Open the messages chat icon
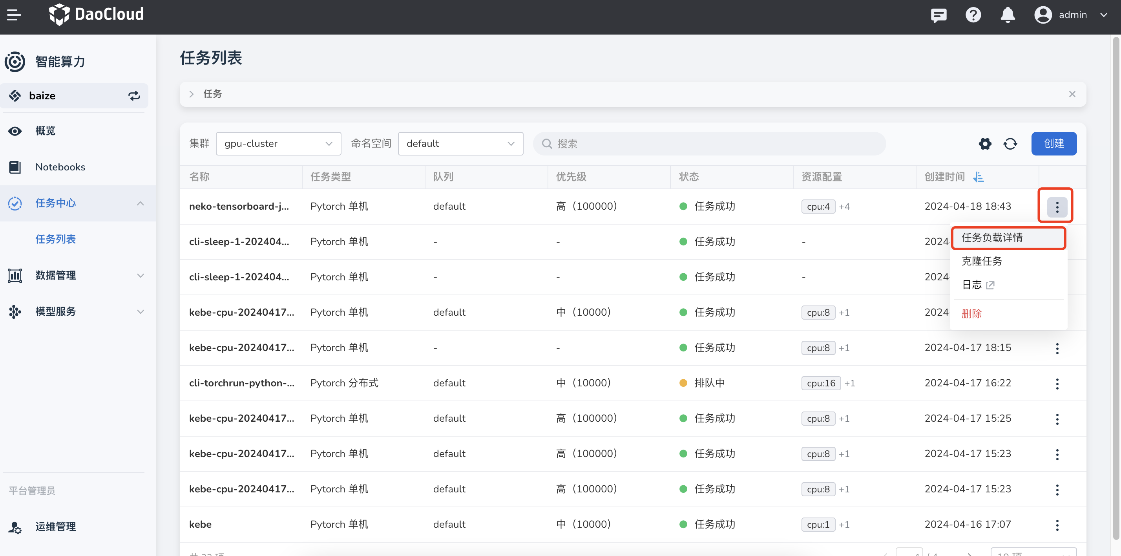Image resolution: width=1121 pixels, height=556 pixels. click(938, 15)
